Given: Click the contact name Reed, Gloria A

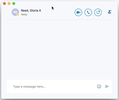Looking at the screenshot, I should 31,10.
